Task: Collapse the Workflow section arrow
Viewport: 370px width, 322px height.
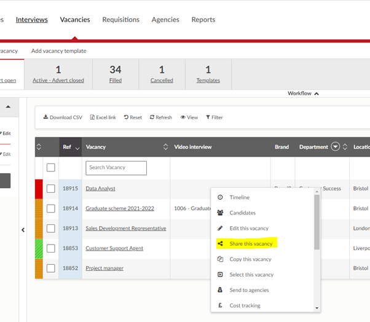Action: coord(317,93)
